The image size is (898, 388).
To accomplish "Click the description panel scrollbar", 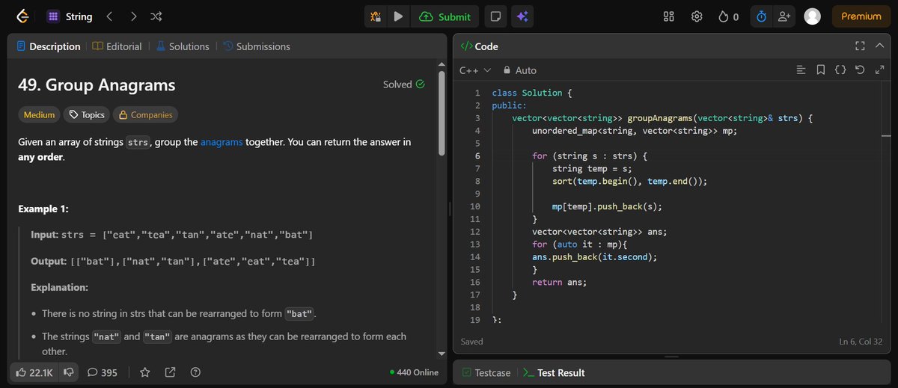I will 442,112.
